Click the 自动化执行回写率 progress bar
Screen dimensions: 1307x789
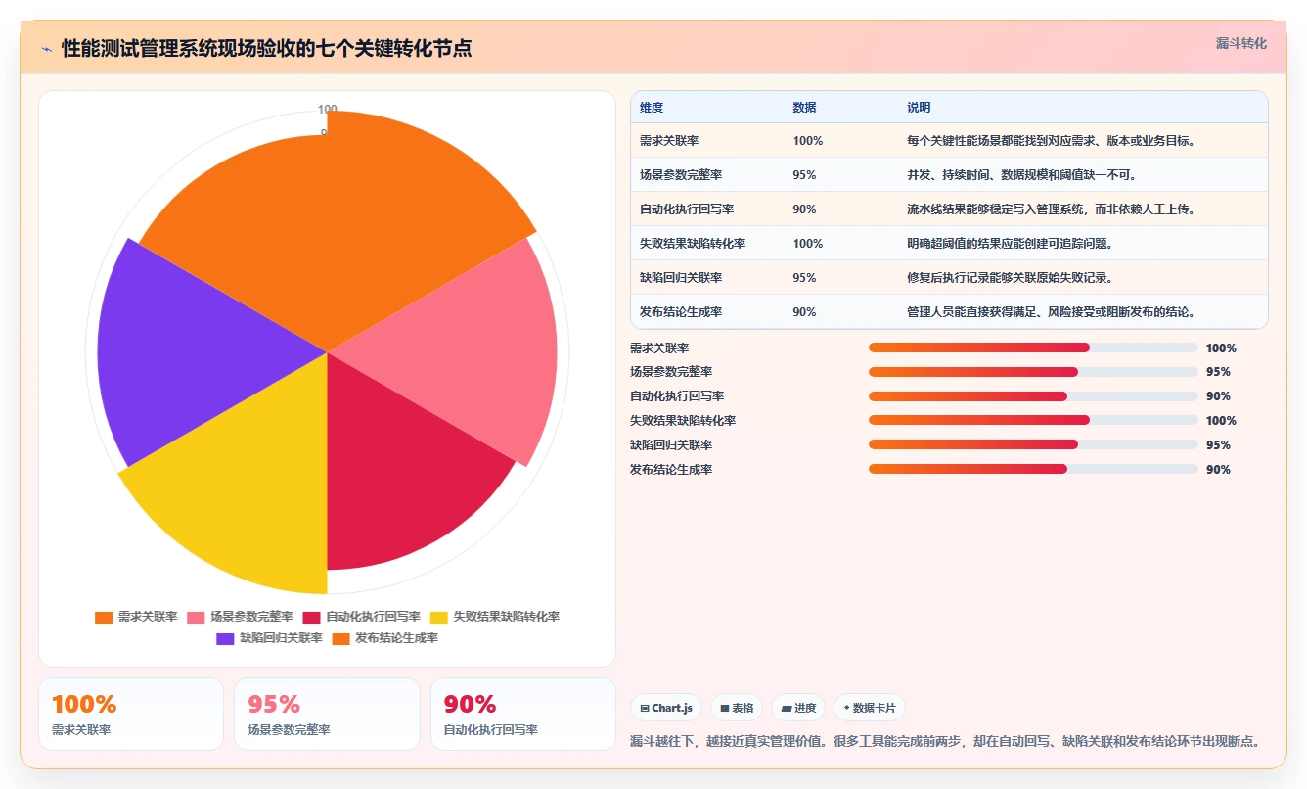coord(1033,396)
